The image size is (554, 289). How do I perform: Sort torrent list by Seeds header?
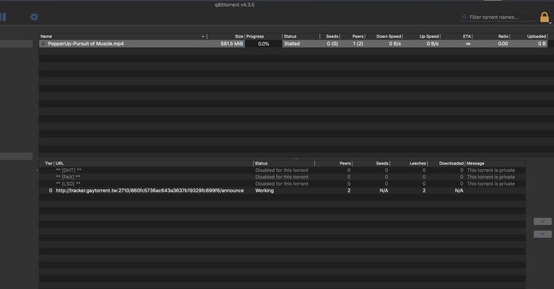coord(332,36)
